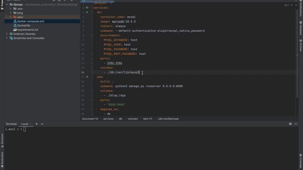Close the Local terminal tab
Viewport: 303px width, 170px height.
pos(30,124)
